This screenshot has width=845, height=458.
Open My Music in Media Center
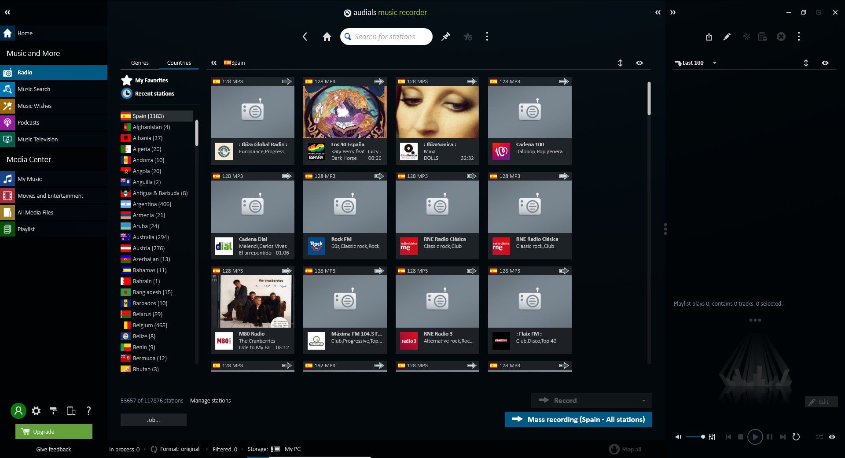tap(53, 179)
